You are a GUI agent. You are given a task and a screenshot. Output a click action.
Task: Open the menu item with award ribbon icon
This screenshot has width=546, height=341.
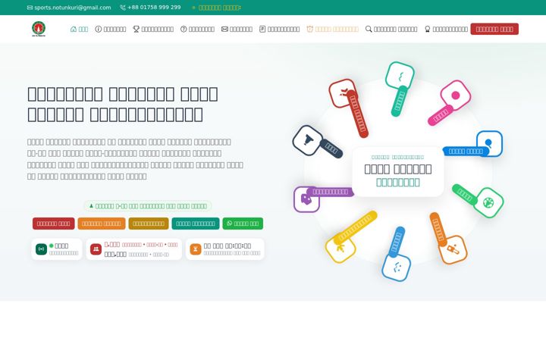446,29
